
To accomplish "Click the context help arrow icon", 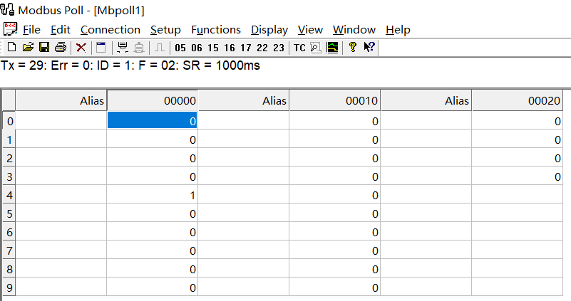I will (x=370, y=48).
